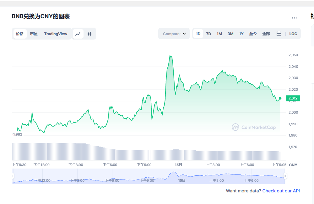Screen dimensions: 314x204
Task: Select the 3M time range
Action: [230, 34]
